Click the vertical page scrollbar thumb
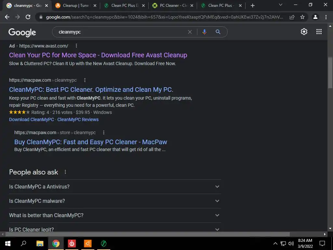 (x=330, y=73)
